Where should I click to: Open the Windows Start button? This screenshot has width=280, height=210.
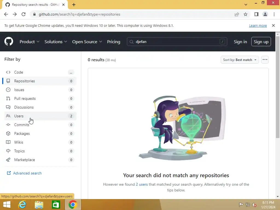click(7, 205)
